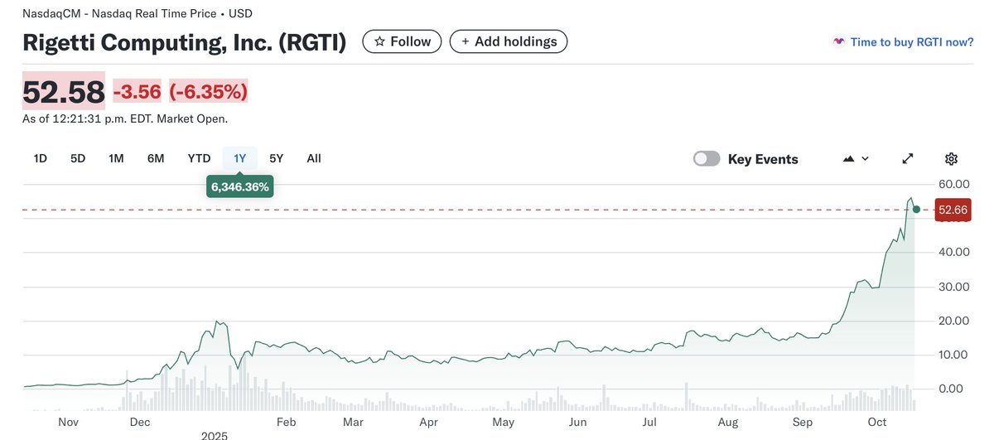Select the 5D time range tab
This screenshot has width=994, height=440.
[78, 158]
